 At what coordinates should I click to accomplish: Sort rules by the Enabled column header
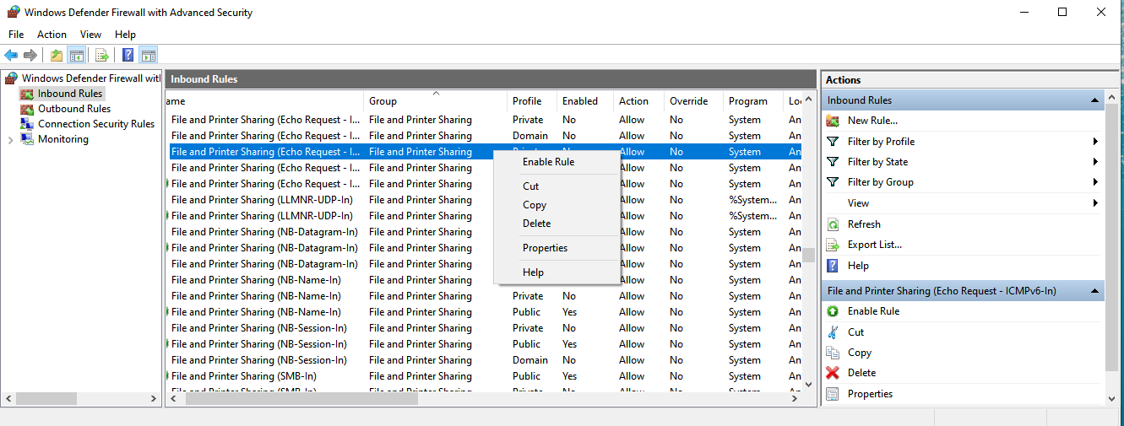pyautogui.click(x=584, y=101)
